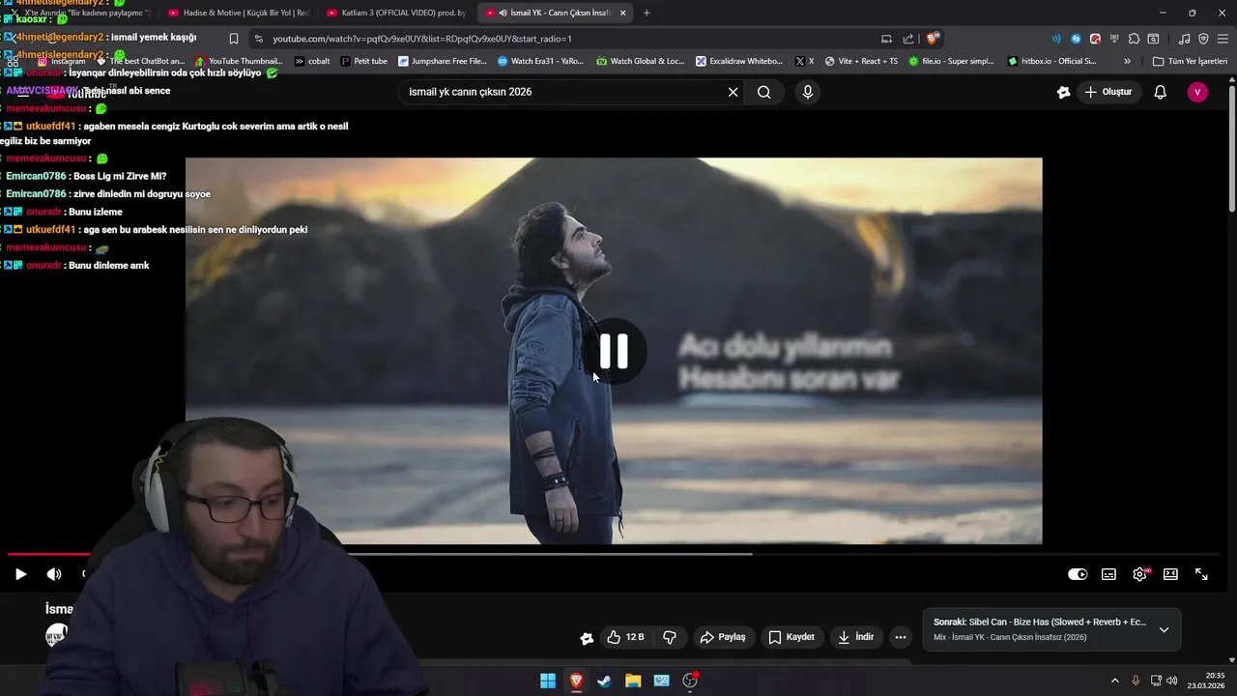The image size is (1237, 696).
Task: Open the Watch Global & Loc... bookmark
Action: 640,61
